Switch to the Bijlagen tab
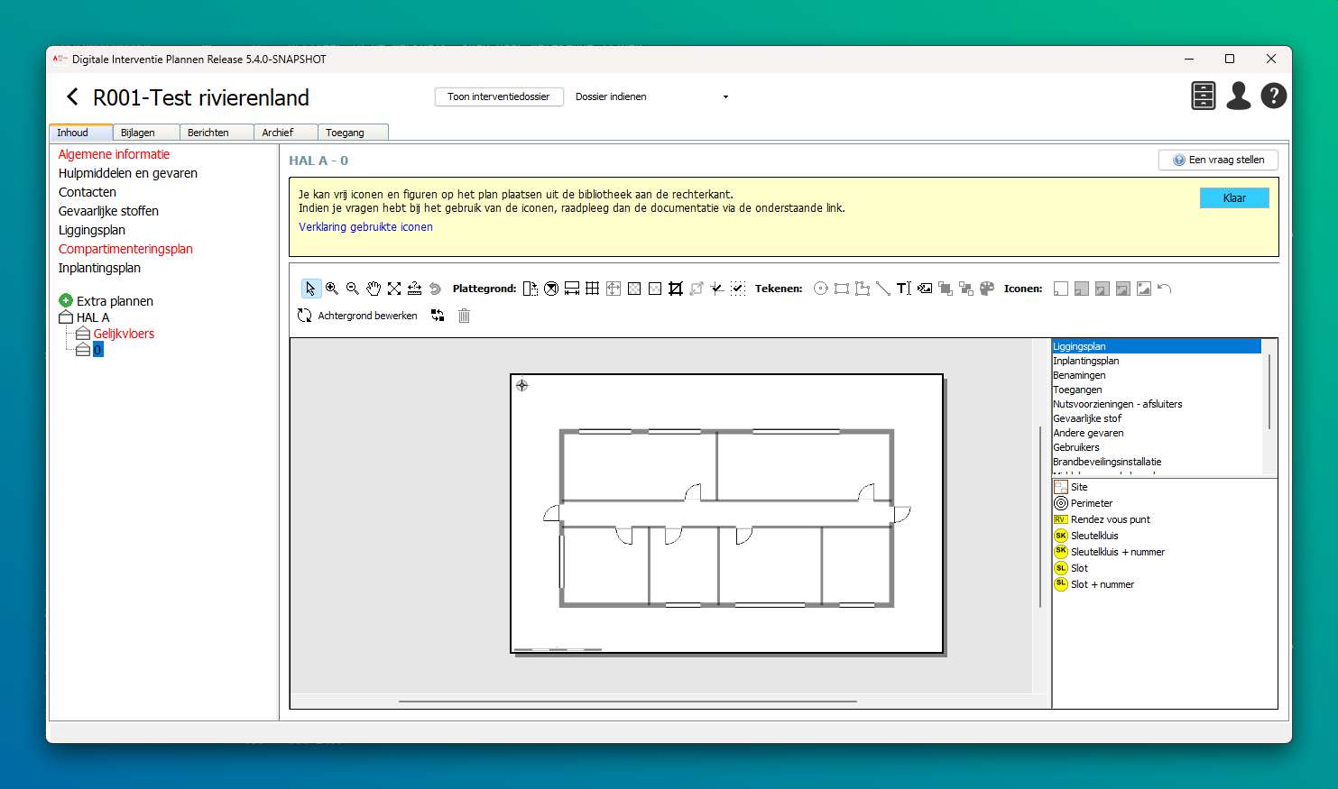The height and width of the screenshot is (789, 1338). (146, 133)
